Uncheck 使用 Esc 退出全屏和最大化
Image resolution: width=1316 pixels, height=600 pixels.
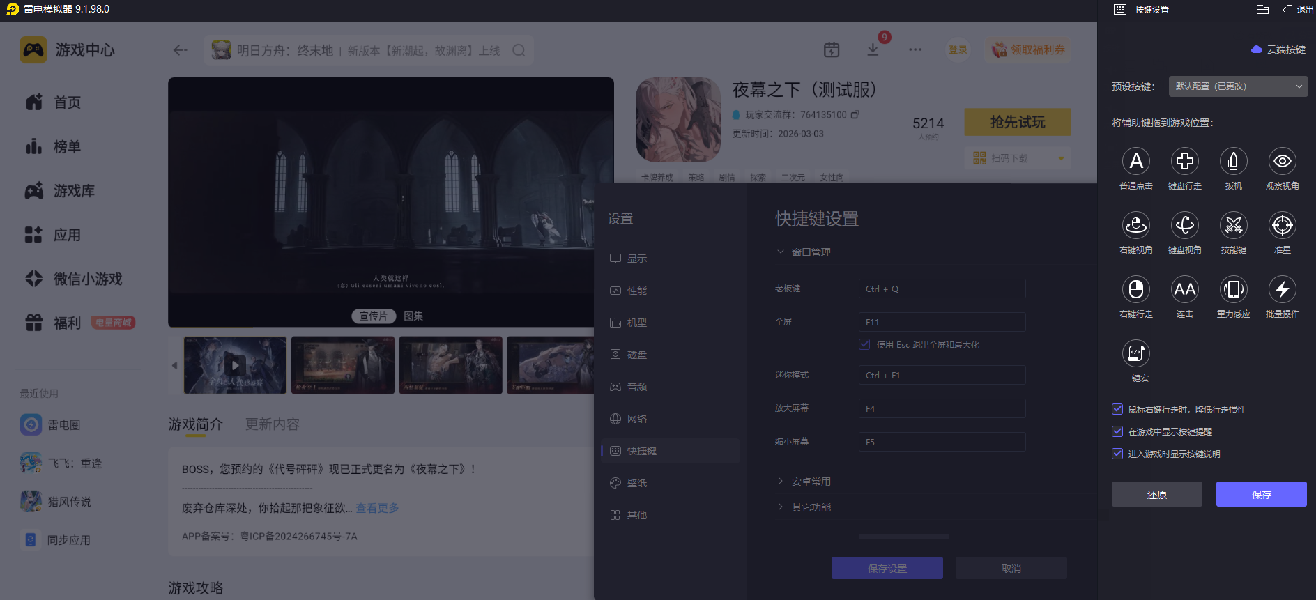(864, 344)
